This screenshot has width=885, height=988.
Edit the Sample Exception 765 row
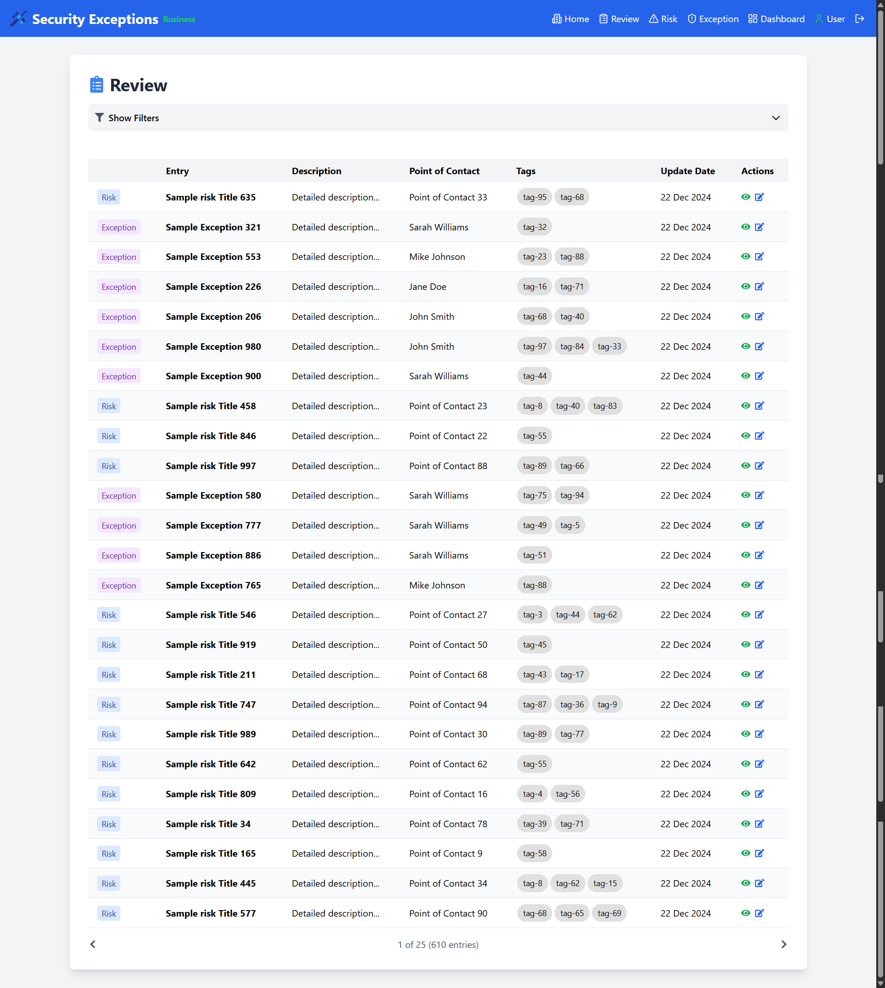pos(759,585)
